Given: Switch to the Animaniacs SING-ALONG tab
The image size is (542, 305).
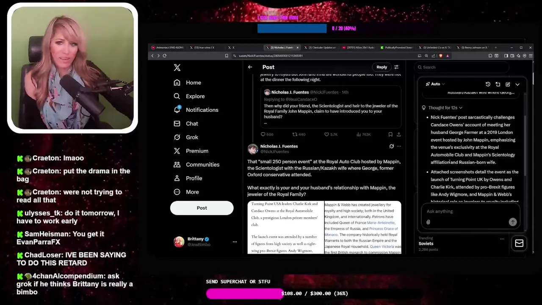Looking at the screenshot, I should [x=167, y=47].
